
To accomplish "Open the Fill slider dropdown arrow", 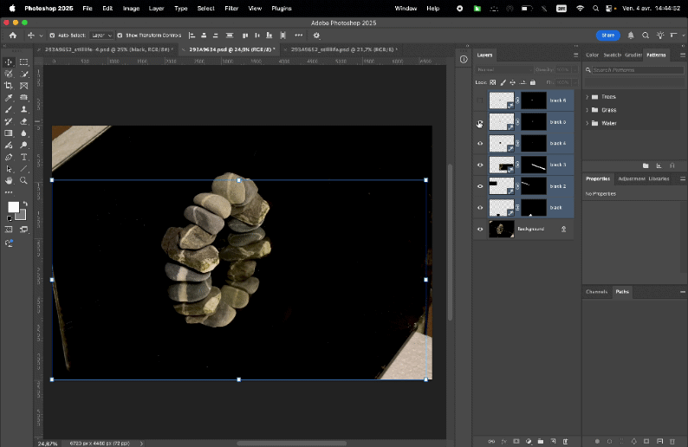I will click(574, 82).
